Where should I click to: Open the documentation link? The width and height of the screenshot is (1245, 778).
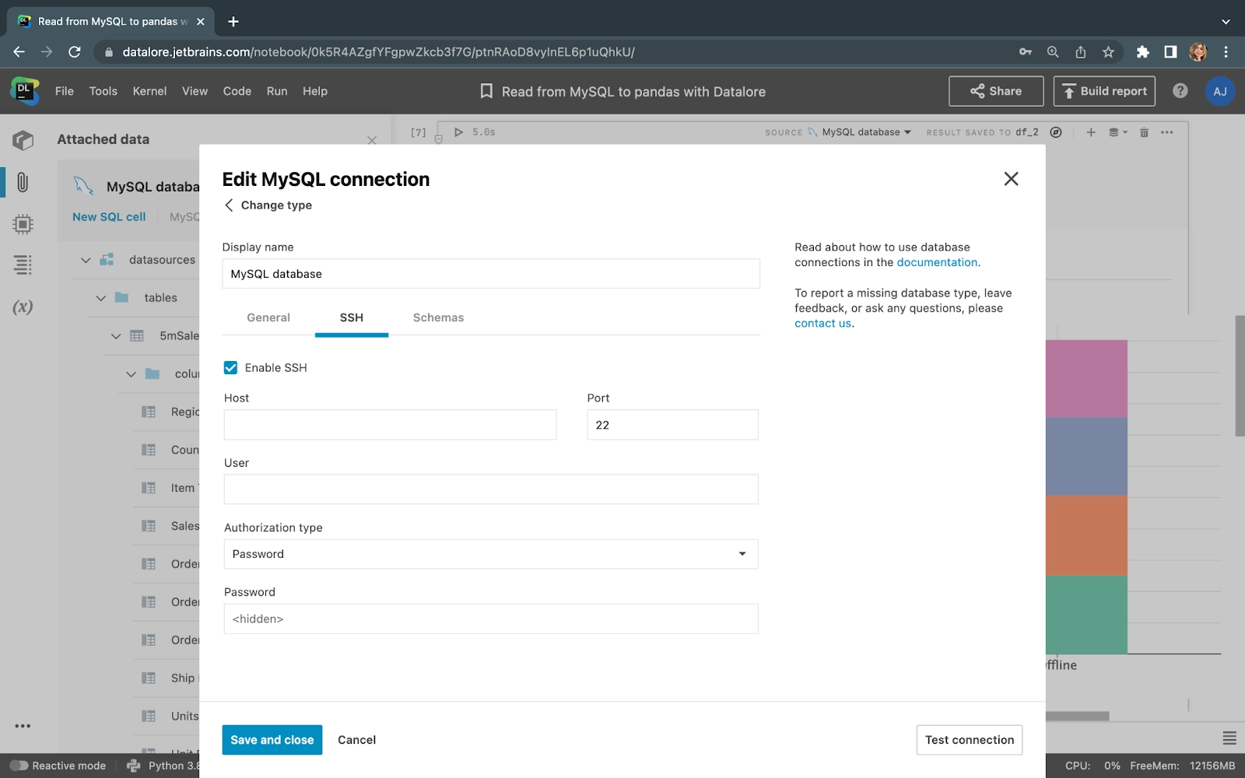pyautogui.click(x=937, y=262)
